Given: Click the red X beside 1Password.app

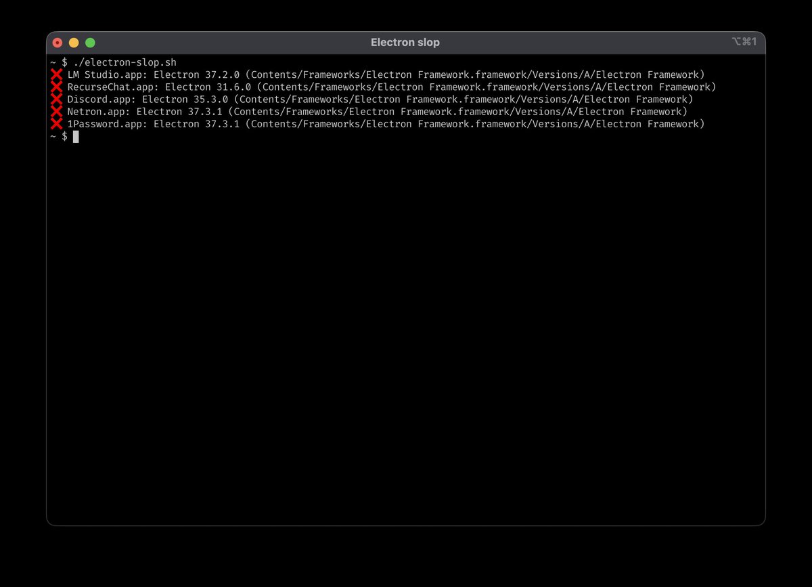Looking at the screenshot, I should (x=57, y=124).
